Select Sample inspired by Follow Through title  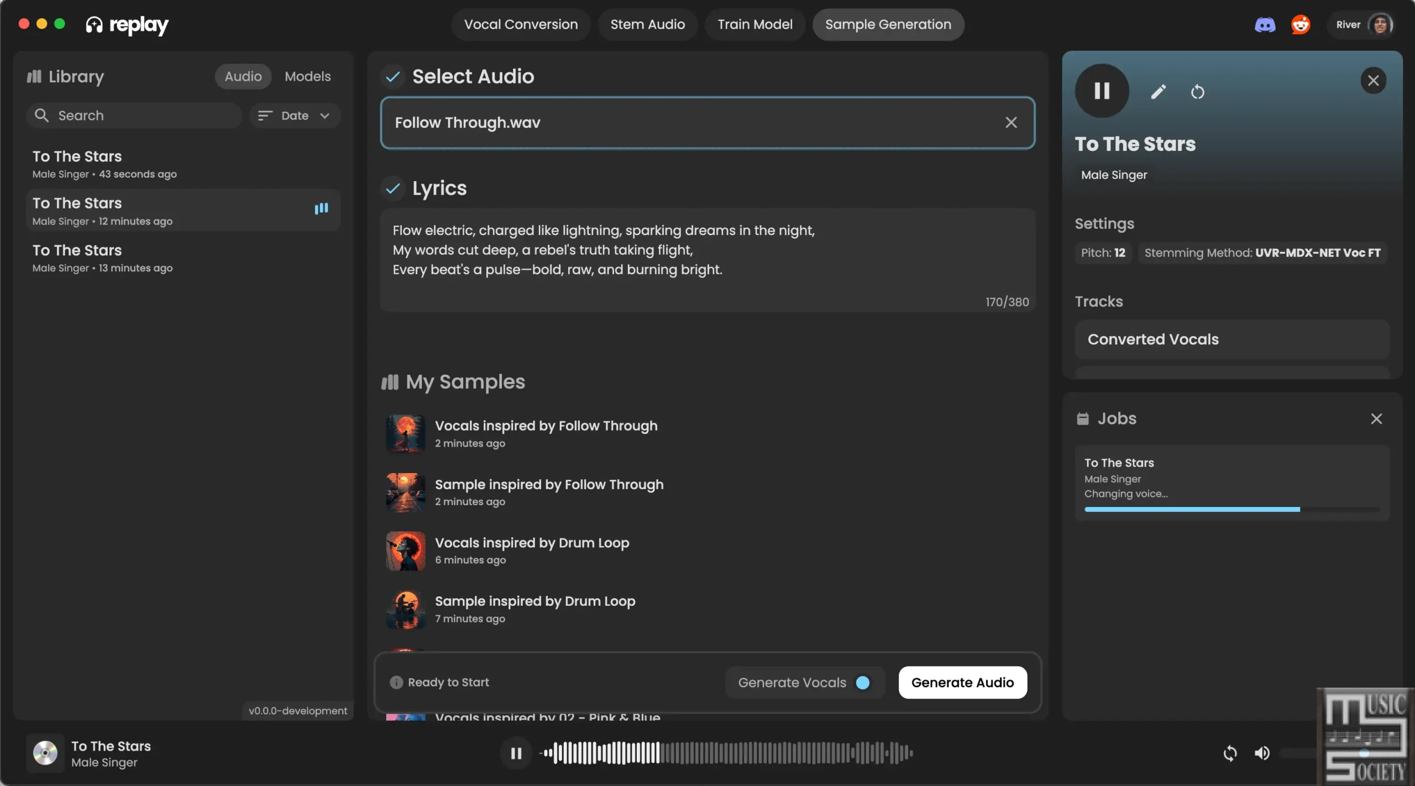coord(549,485)
